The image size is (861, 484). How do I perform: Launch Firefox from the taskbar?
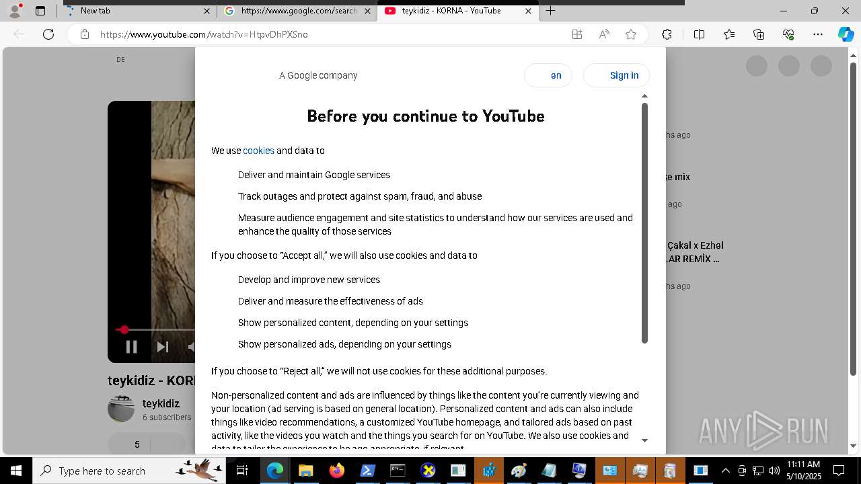pyautogui.click(x=336, y=471)
